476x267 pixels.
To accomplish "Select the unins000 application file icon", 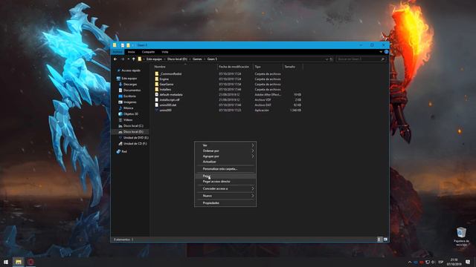I will pyautogui.click(x=157, y=111).
